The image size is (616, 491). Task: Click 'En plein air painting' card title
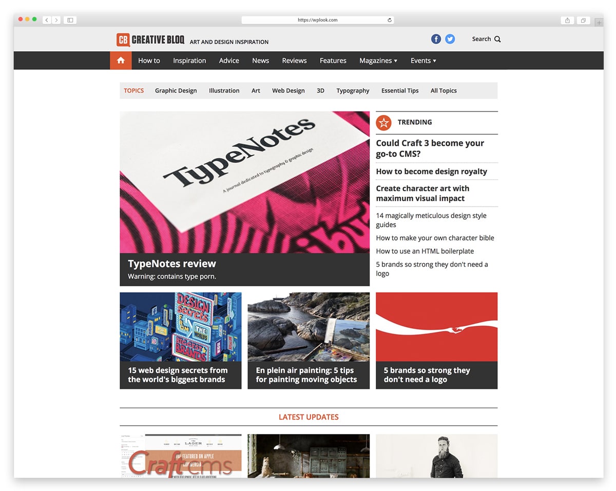point(306,375)
